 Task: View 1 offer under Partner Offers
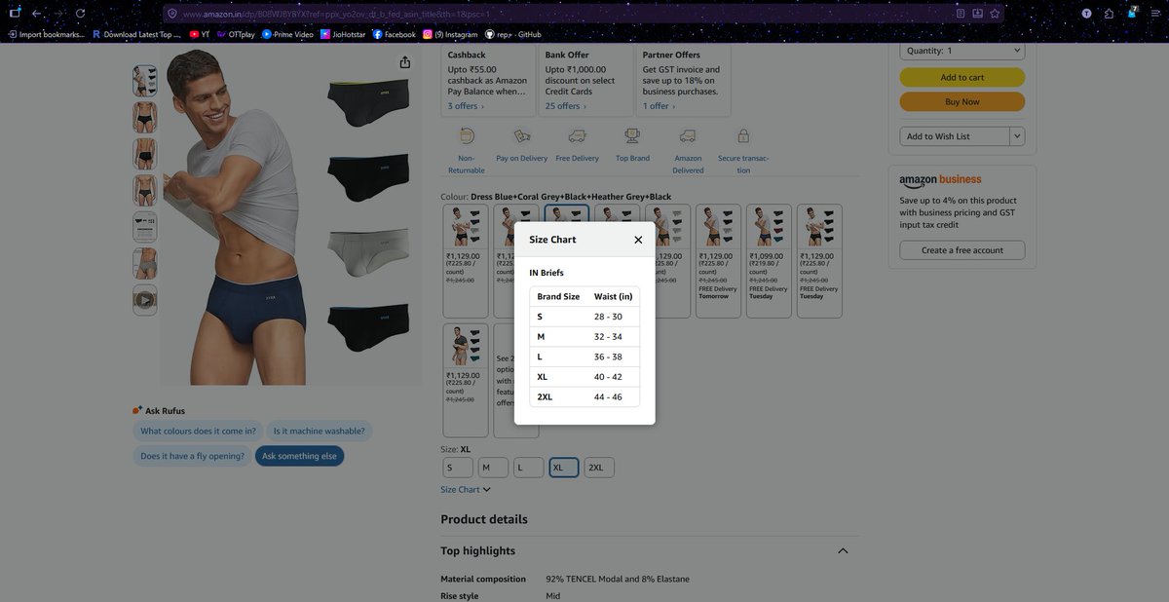click(x=659, y=106)
